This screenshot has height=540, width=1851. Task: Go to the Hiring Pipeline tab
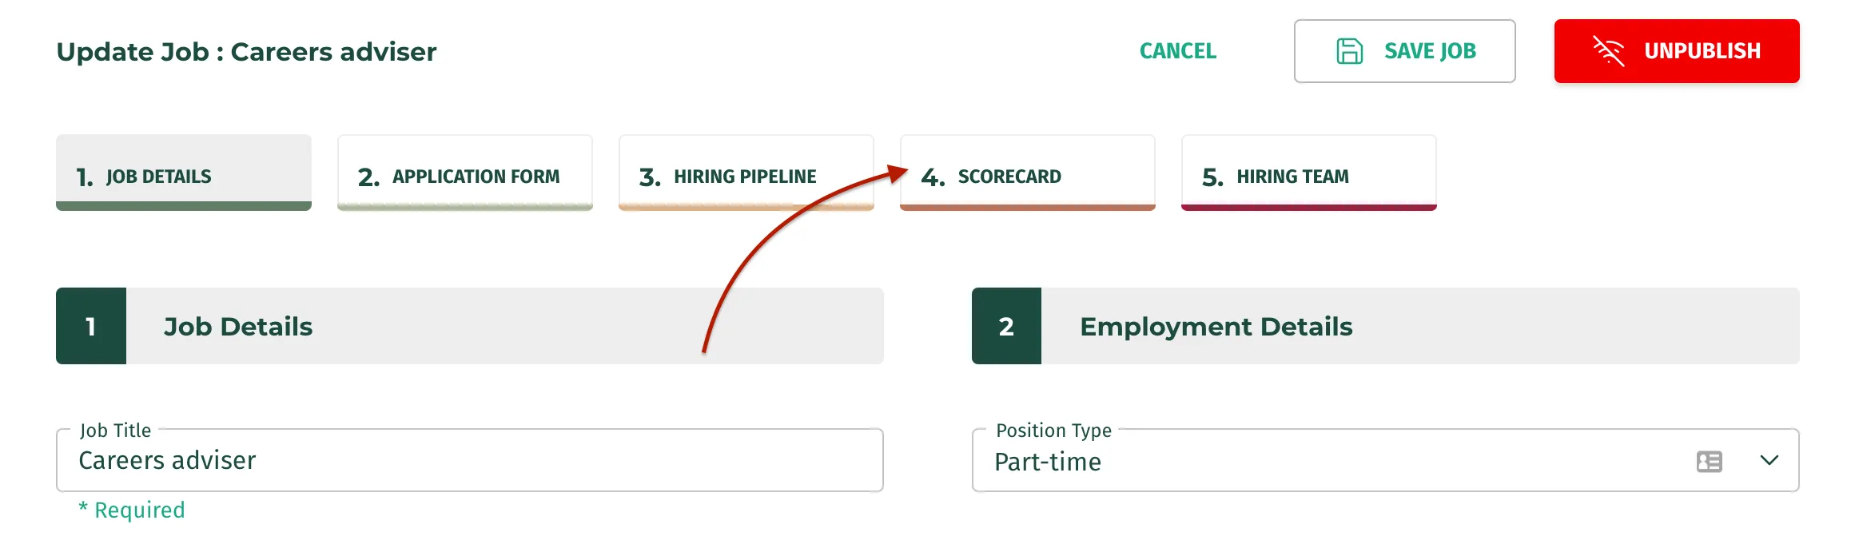tap(746, 173)
